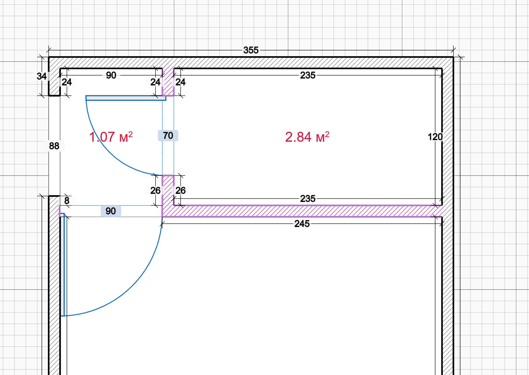Image resolution: width=529 pixels, height=375 pixels.
Task: Click the highlighted 70 dimension label
Action: (168, 136)
